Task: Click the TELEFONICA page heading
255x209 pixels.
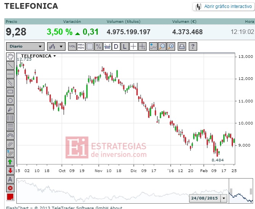Action: 31,6
